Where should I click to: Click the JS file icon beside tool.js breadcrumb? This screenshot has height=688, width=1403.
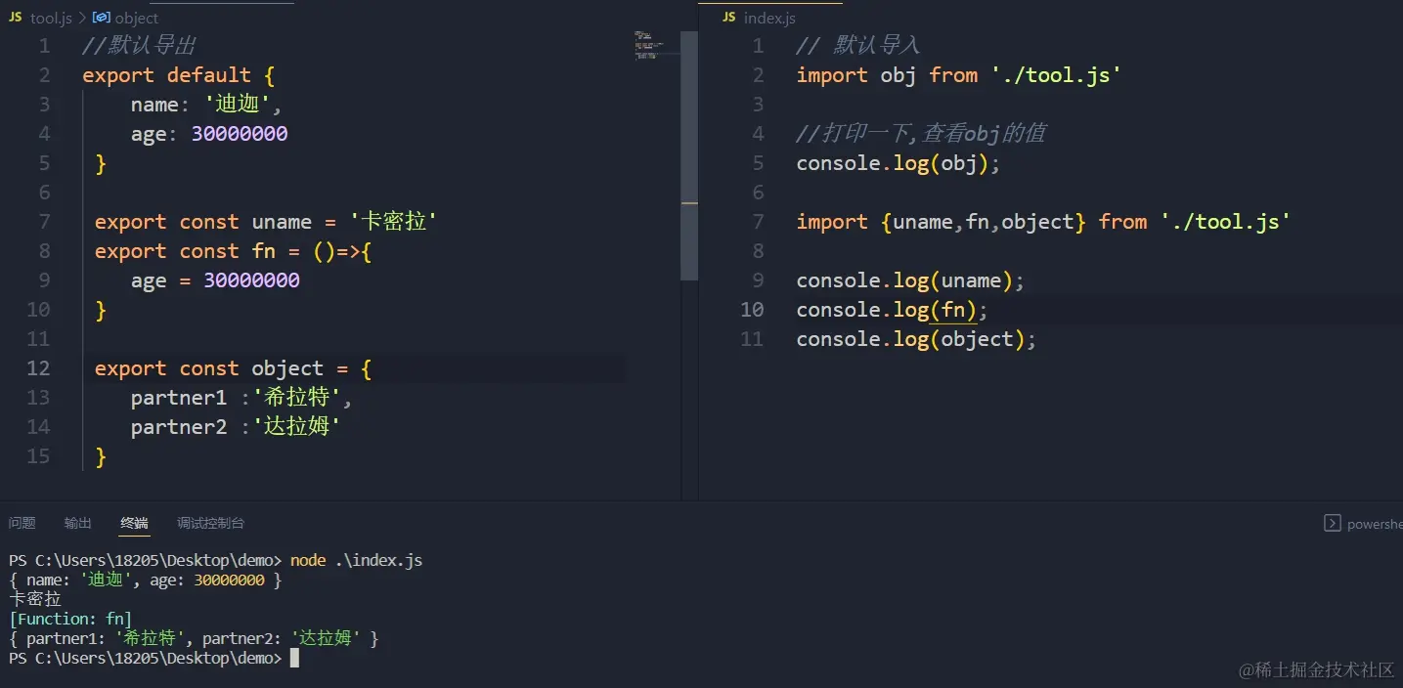click(15, 18)
